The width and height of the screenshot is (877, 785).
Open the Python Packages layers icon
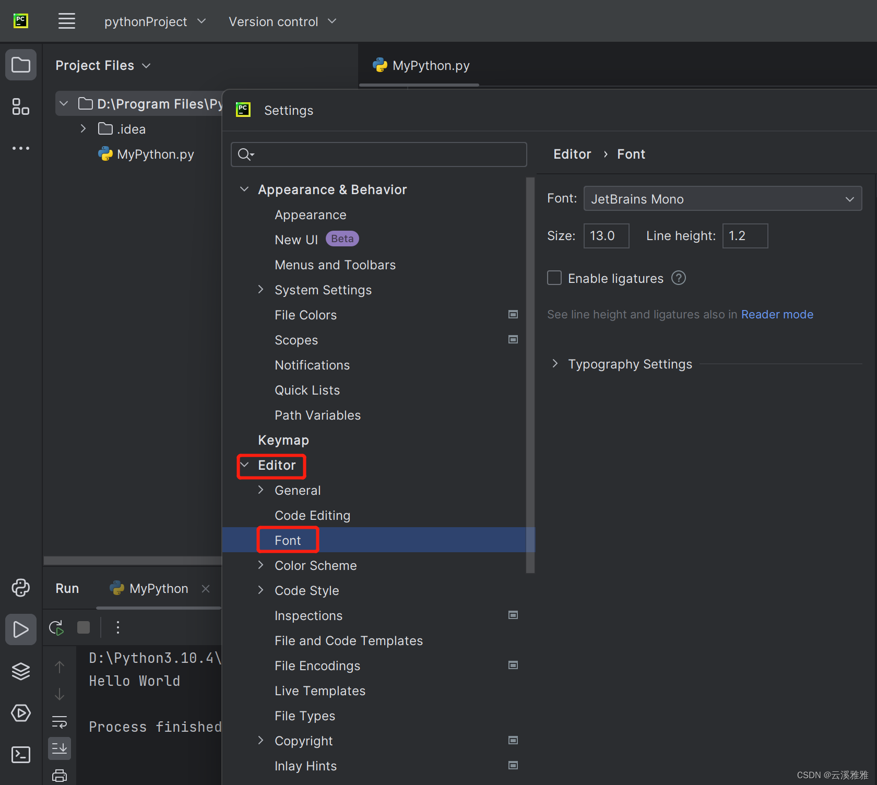(x=21, y=671)
